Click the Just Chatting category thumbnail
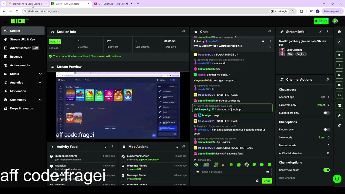 pyautogui.click(x=282, y=52)
